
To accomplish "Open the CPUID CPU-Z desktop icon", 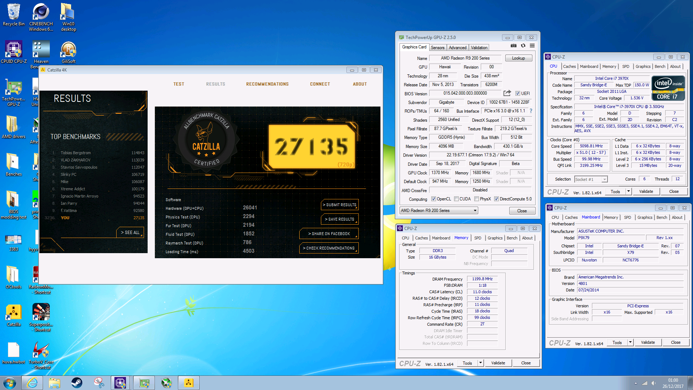I will [14, 52].
